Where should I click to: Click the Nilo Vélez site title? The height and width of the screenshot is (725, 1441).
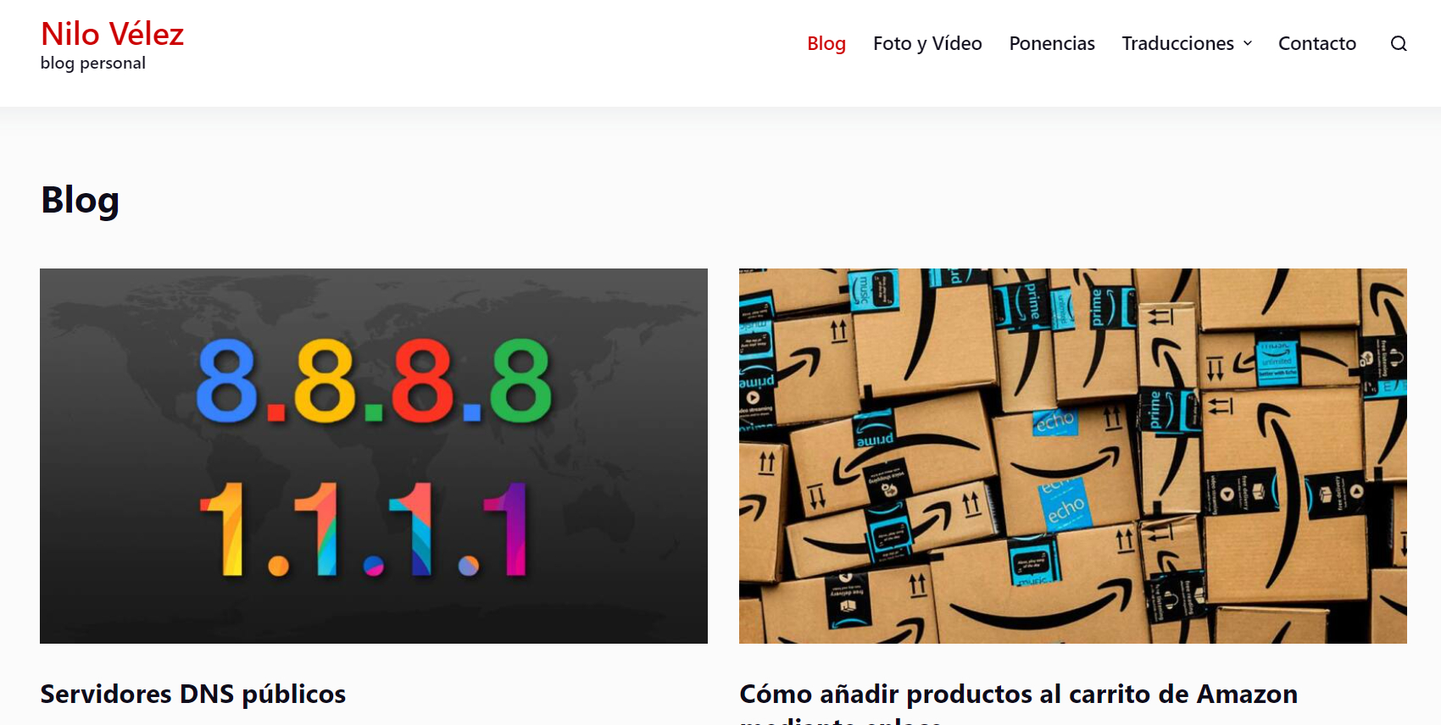[113, 34]
